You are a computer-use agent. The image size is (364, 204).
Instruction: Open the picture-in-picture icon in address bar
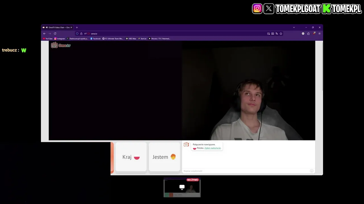(x=268, y=33)
